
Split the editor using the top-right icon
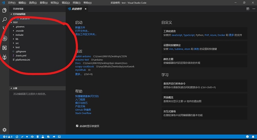[x=248, y=9]
